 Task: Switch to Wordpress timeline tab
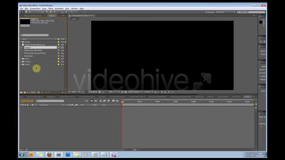[51, 97]
